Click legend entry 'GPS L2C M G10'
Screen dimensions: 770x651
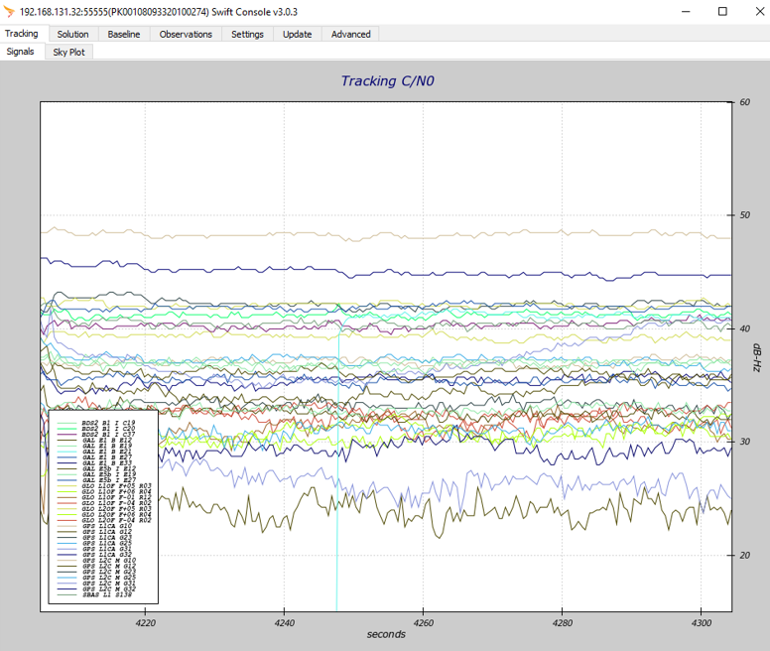96,560
